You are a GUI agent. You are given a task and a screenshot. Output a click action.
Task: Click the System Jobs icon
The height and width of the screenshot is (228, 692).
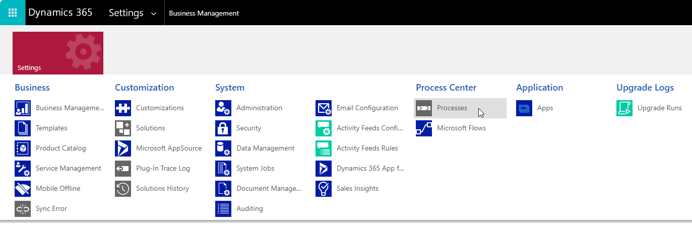tap(223, 169)
